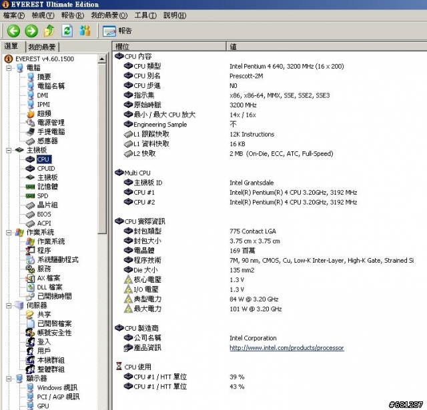427x410 pixels.
Task: Collapse the 顯示器 tree node
Action: (x=9, y=379)
